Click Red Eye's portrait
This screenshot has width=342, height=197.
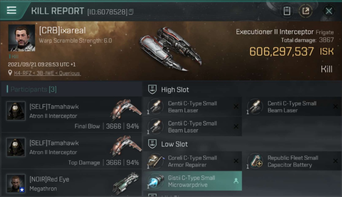click(16, 183)
